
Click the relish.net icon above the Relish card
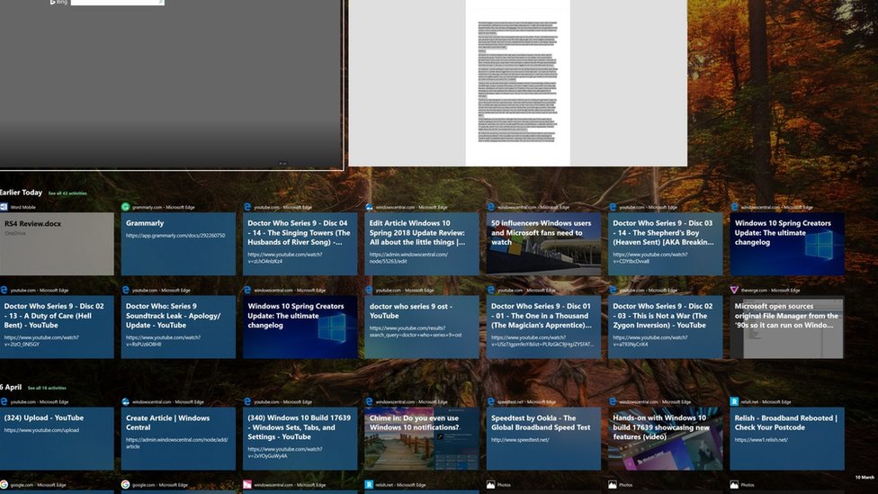(x=734, y=401)
